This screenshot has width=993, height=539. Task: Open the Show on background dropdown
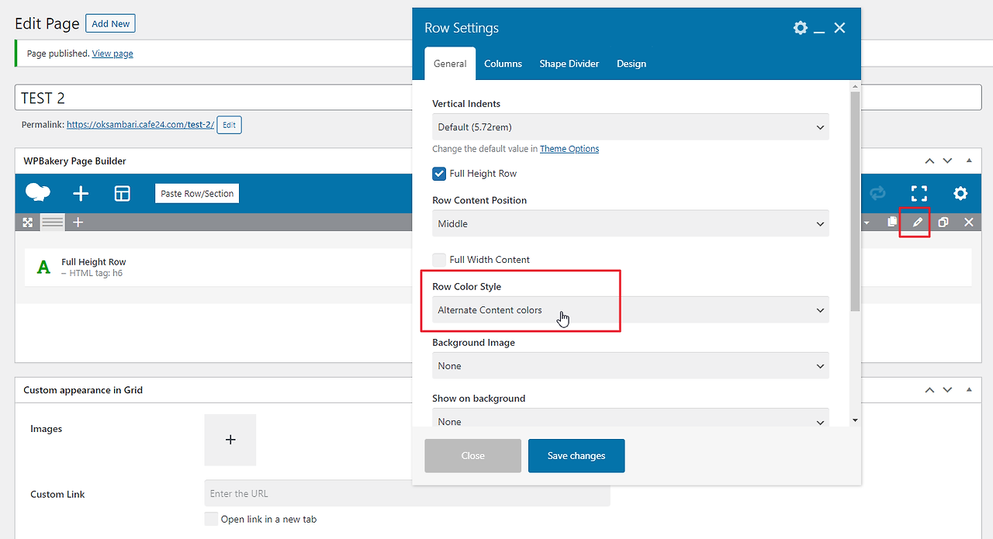coord(630,417)
